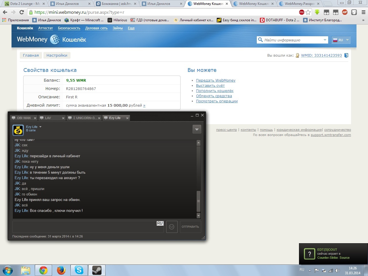Screen dimensions: 368x276
Task: Open the Настройки tab
Action: click(57, 55)
